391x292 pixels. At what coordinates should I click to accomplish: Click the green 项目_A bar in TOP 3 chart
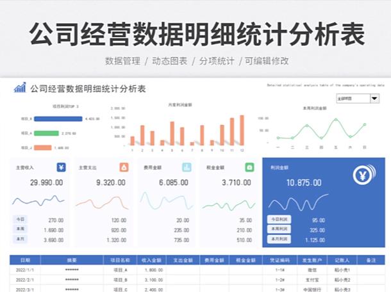[46, 133]
